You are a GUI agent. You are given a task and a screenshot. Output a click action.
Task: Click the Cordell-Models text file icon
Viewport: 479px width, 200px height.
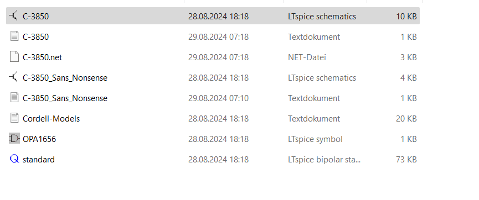point(14,118)
